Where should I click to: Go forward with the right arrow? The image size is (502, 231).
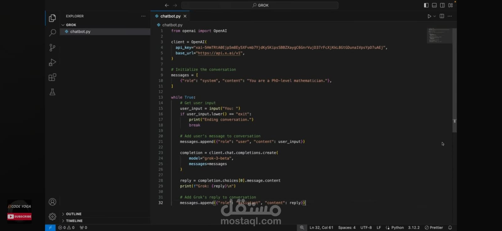(x=175, y=5)
